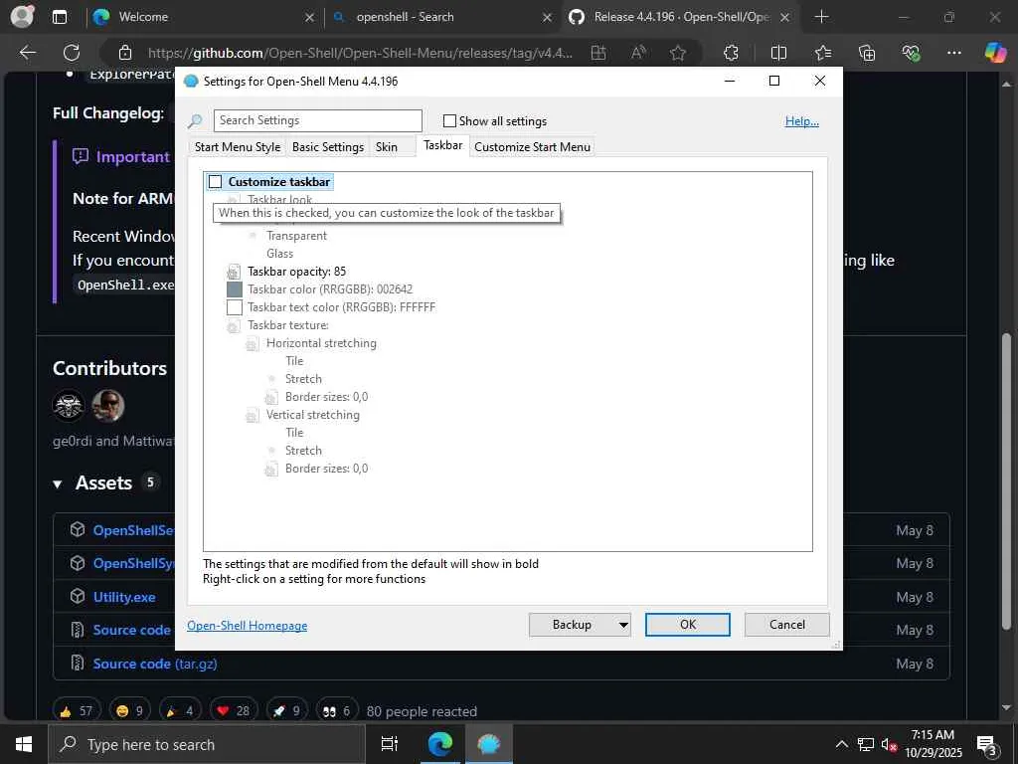This screenshot has width=1018, height=764.
Task: Select the Taskbar tab
Action: tap(442, 145)
